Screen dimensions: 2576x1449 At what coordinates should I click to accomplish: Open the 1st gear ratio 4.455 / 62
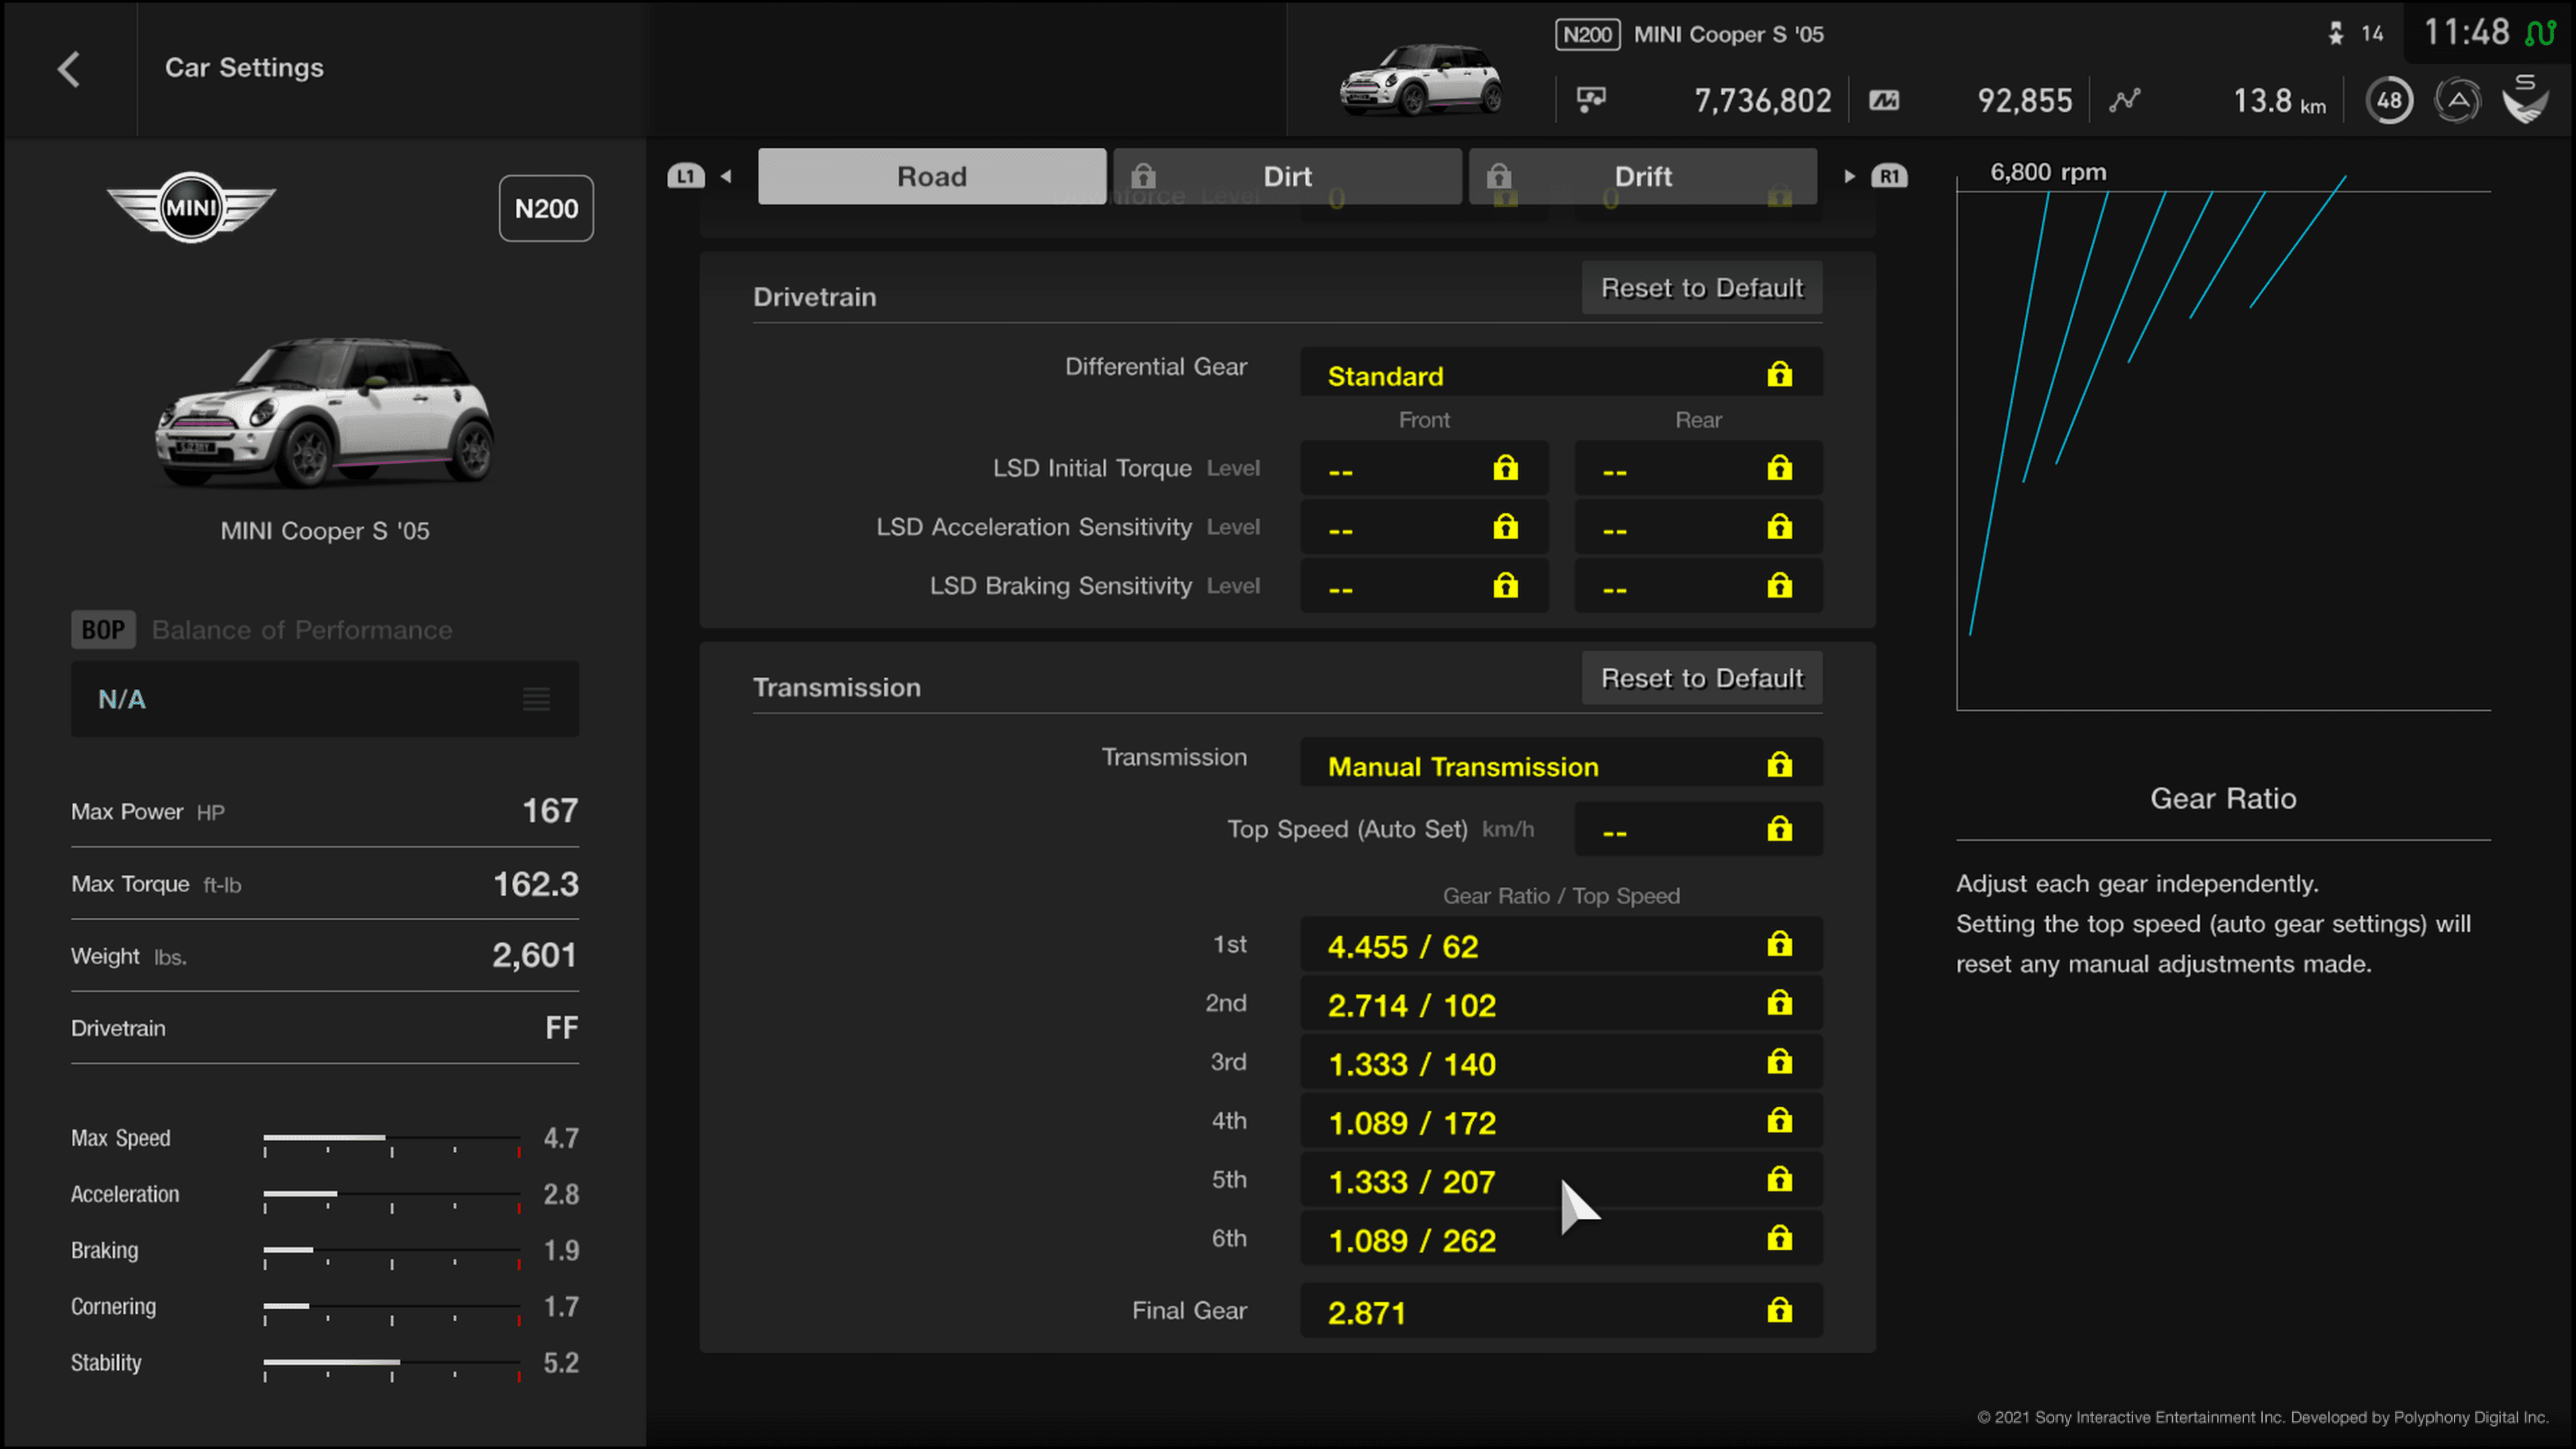(x=1561, y=944)
